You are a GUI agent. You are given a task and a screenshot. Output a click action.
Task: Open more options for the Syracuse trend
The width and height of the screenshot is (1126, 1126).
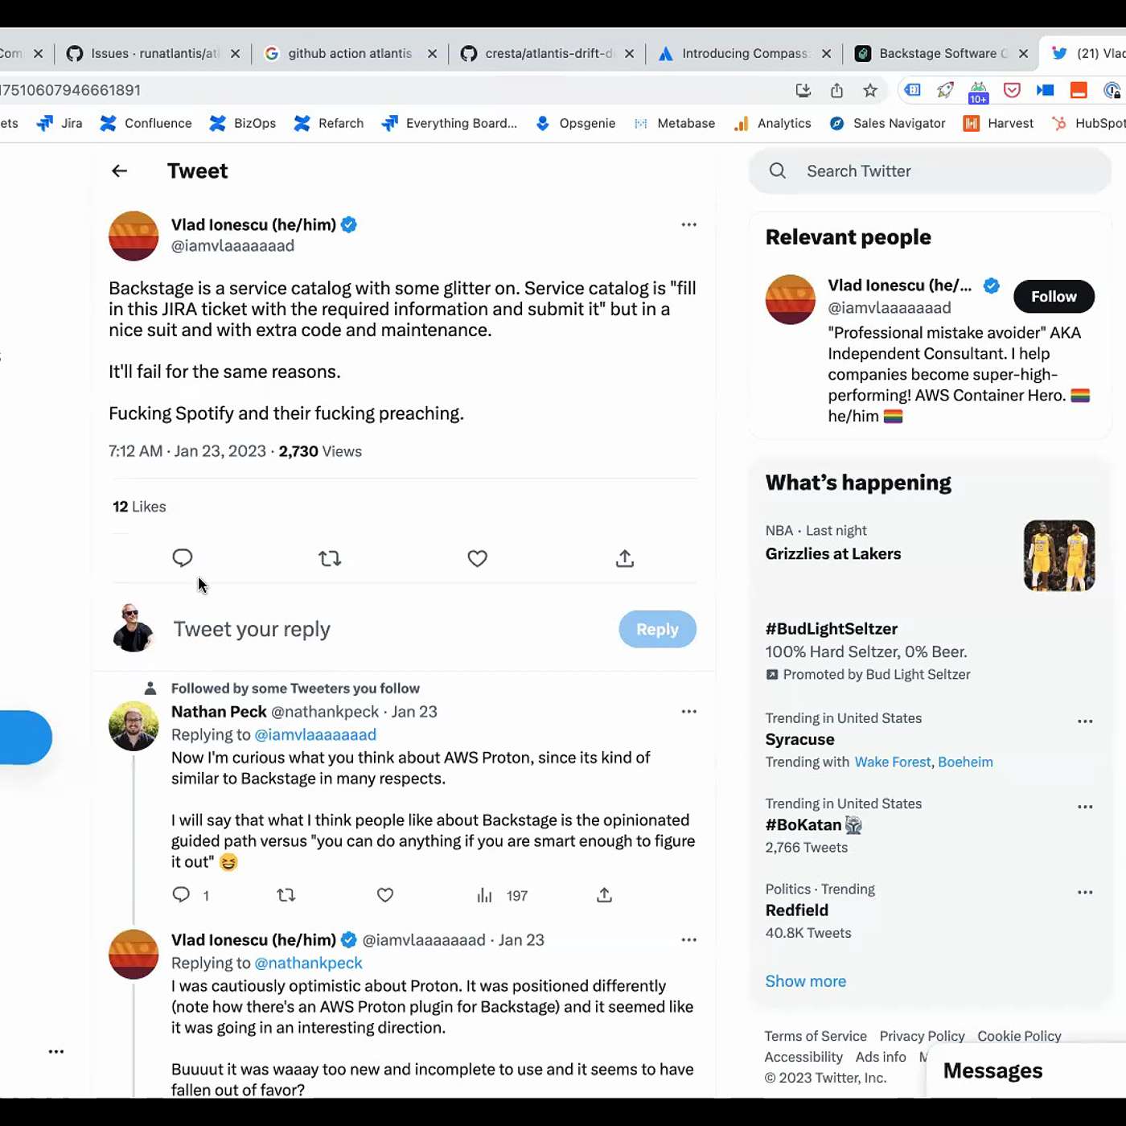[x=1085, y=721]
